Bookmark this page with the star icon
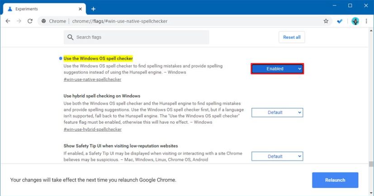The image size is (374, 196). tap(326, 21)
